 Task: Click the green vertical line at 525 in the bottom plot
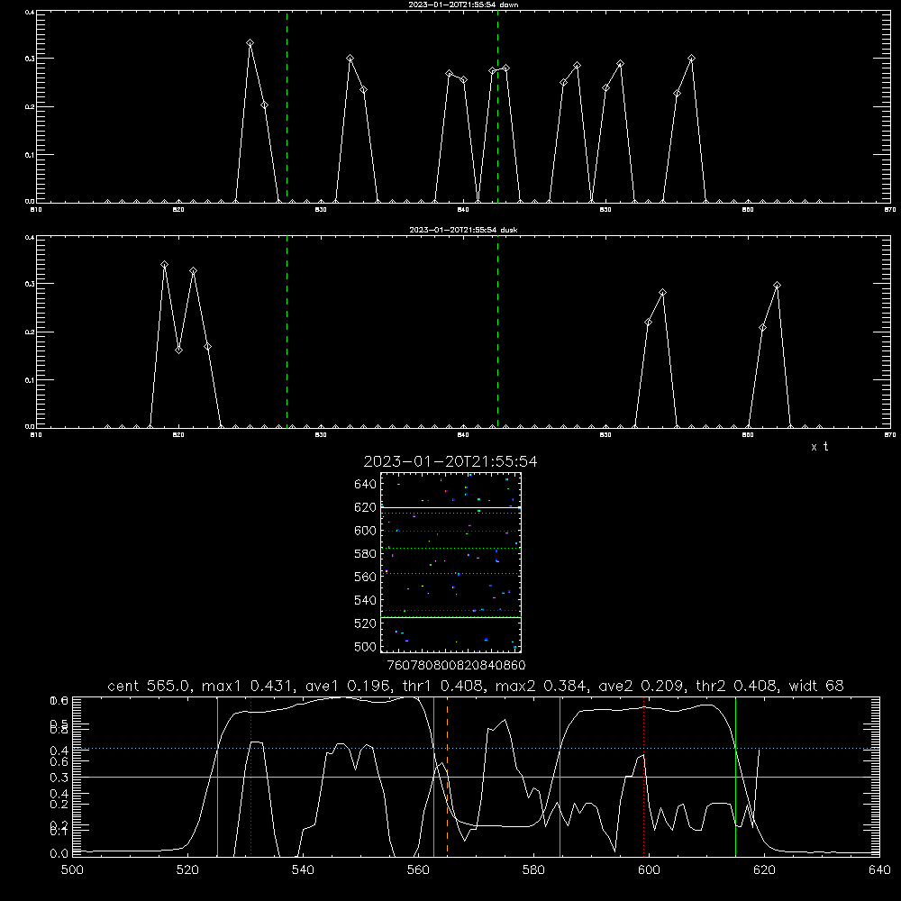217,777
